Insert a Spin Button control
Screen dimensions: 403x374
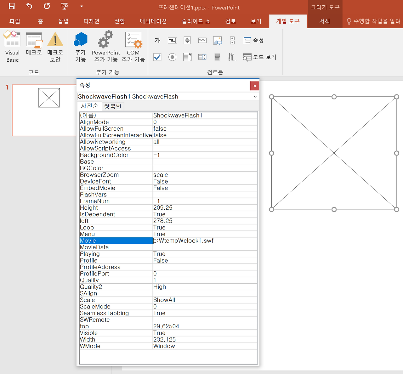[187, 40]
